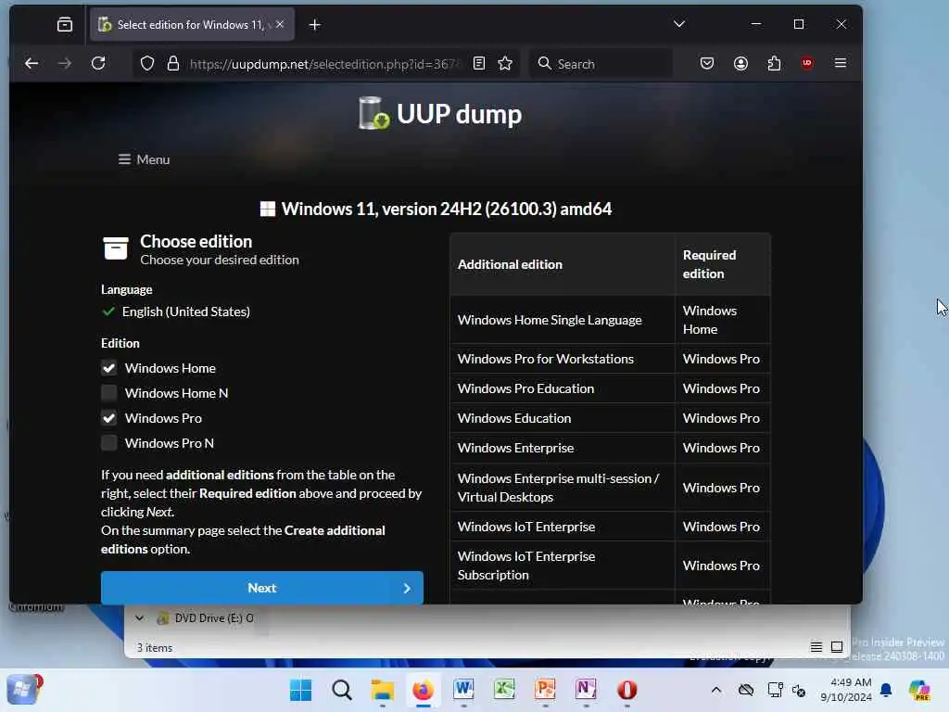Viewport: 949px width, 712px height.
Task: Open OneDrive cloud tray icon
Action: (746, 690)
